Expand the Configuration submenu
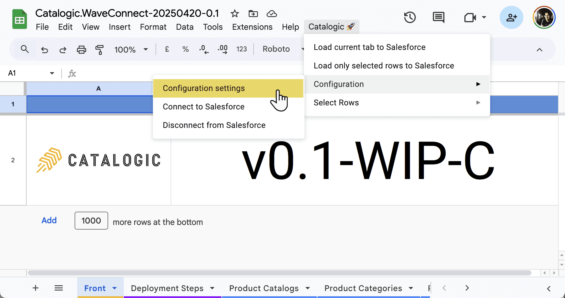This screenshot has width=565, height=298. (397, 84)
